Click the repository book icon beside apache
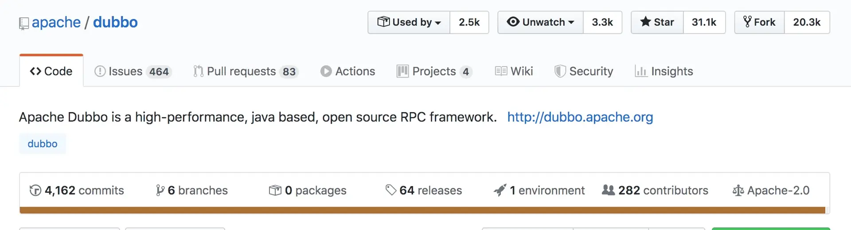The height and width of the screenshot is (230, 851). pos(24,23)
